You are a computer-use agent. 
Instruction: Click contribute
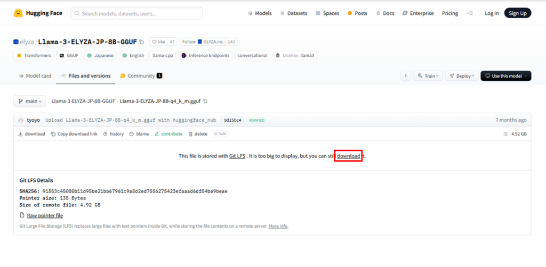pos(168,134)
